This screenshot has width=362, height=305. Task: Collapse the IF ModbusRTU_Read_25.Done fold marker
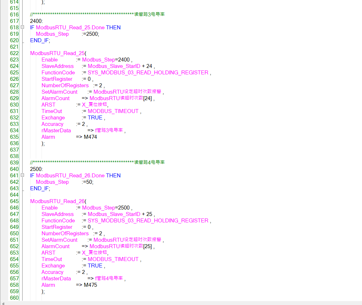(22, 28)
